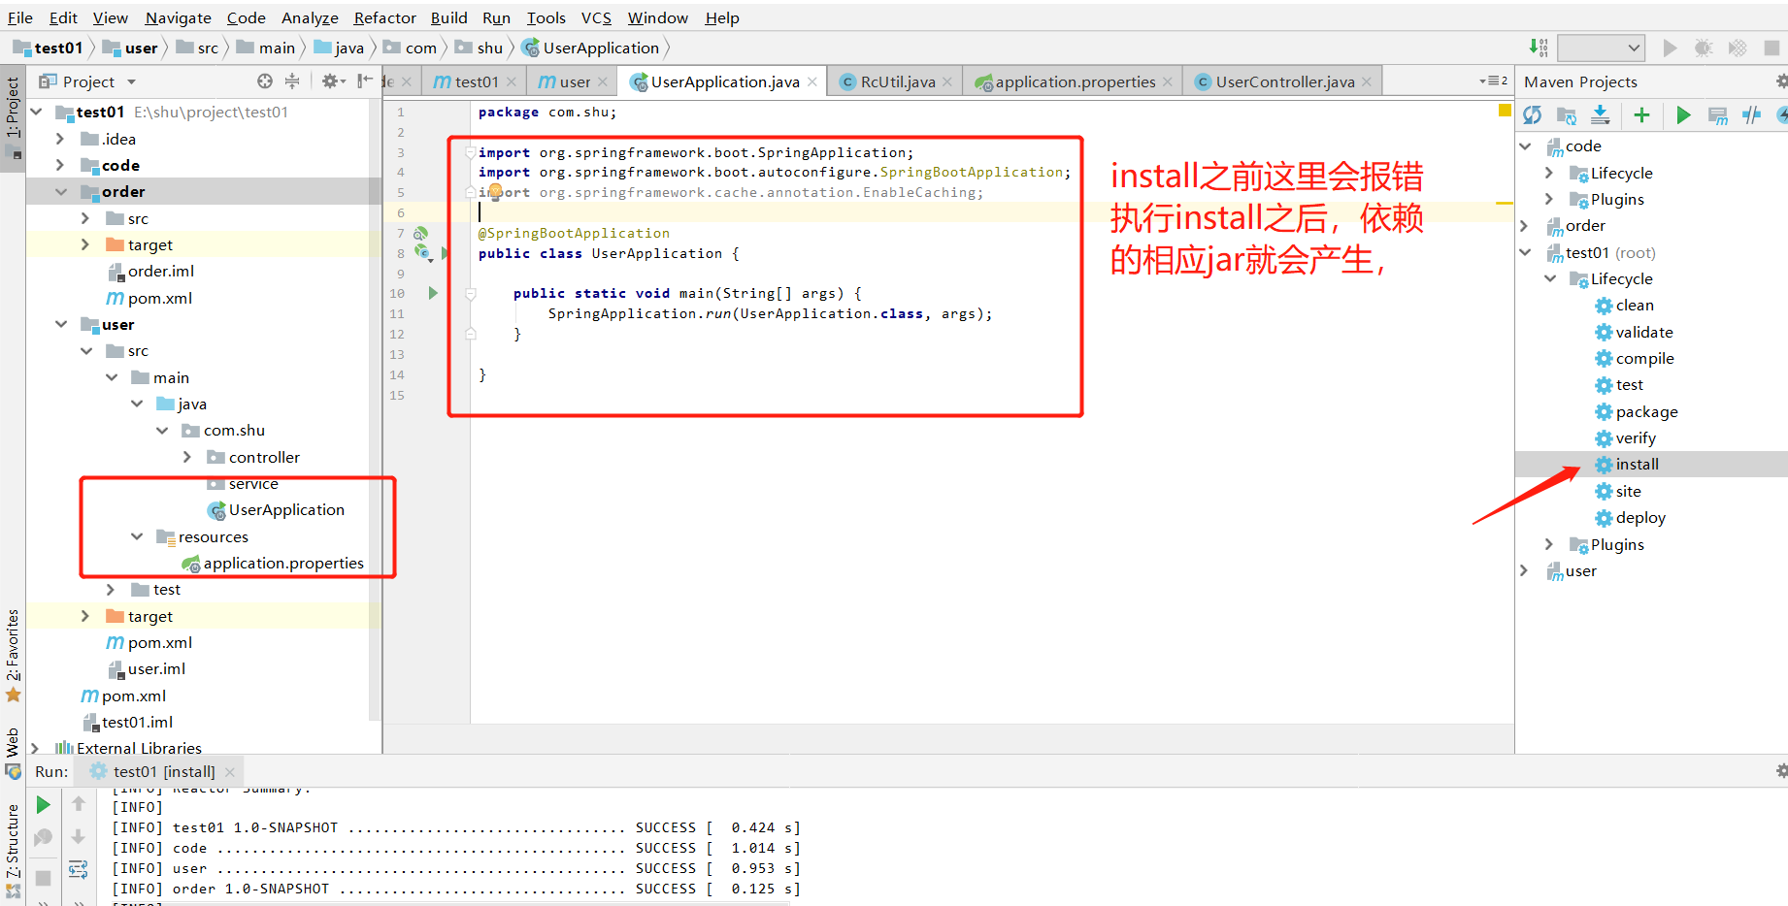Screen dimensions: 1788x906
Task: Click the Maven Reimport All Projects icon
Action: click(1533, 115)
